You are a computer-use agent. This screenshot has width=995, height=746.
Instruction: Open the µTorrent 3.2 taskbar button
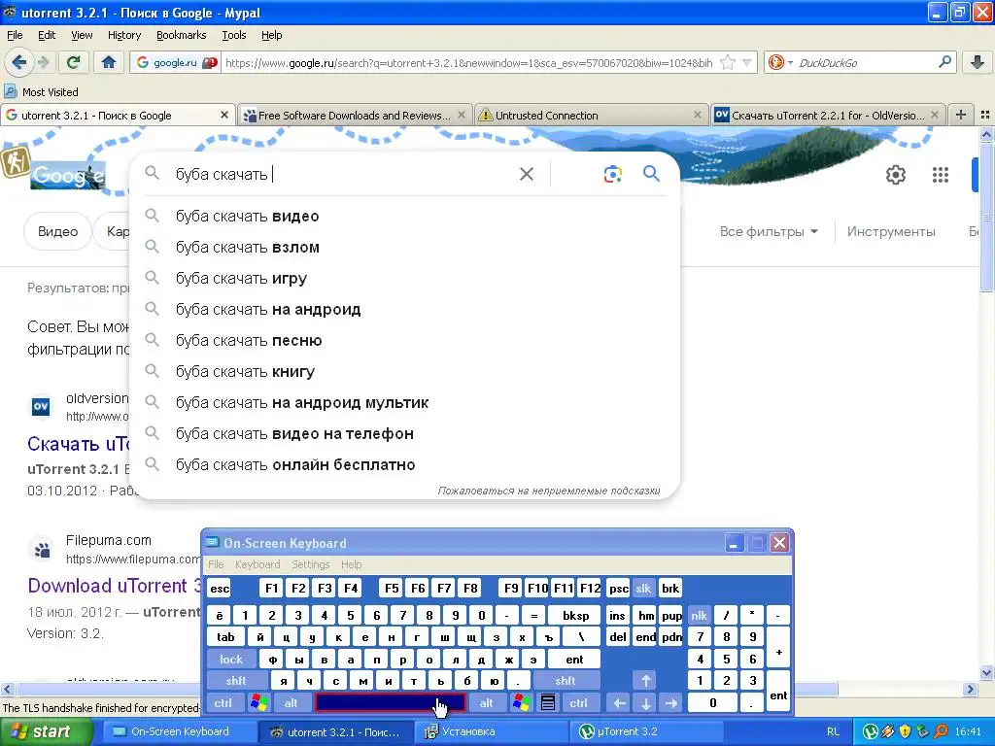tap(644, 732)
